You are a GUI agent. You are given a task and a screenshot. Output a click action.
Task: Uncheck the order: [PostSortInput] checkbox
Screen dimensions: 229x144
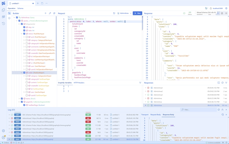click(24, 73)
